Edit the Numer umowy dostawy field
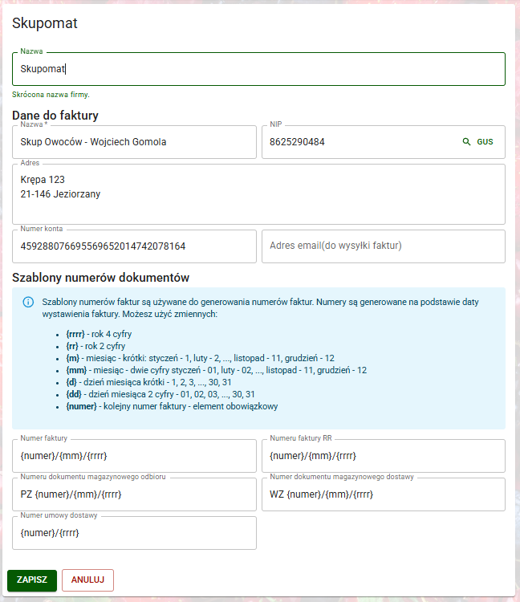The width and height of the screenshot is (520, 602). click(x=134, y=533)
